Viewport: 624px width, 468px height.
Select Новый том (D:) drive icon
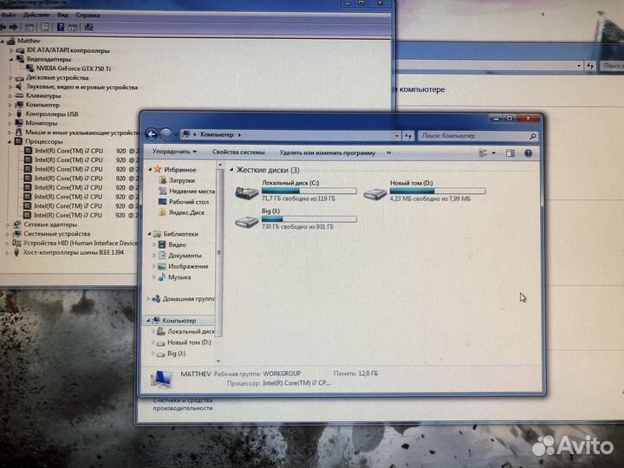click(x=375, y=194)
